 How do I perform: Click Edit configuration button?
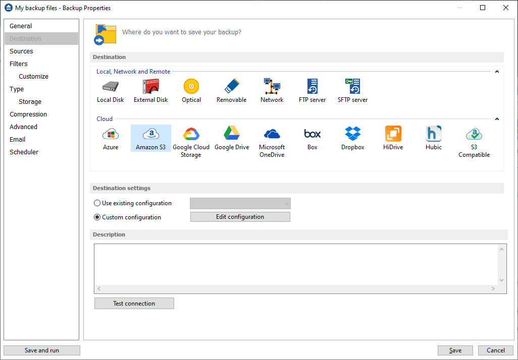(x=240, y=217)
